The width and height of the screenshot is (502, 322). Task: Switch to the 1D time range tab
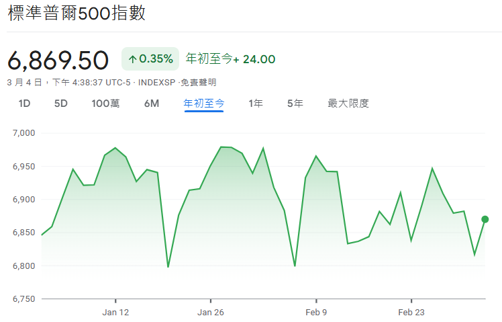pos(24,104)
